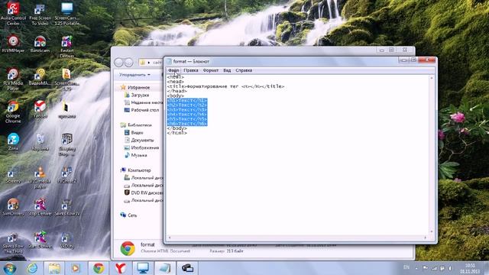Viewport: 489px width, 275px height.
Task: Launch Free Screen To Video shortcut
Action: [40, 15]
